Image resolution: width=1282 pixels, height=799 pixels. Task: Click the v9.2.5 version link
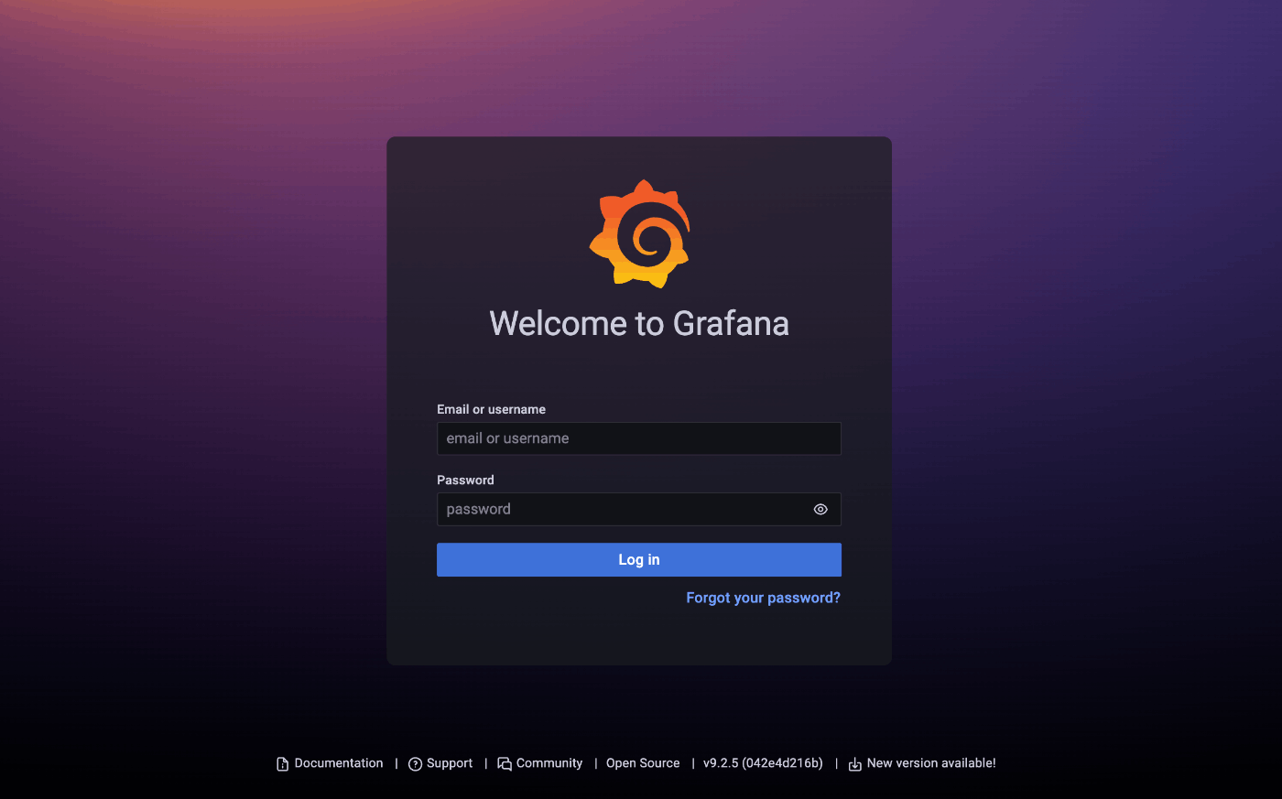coord(763,763)
